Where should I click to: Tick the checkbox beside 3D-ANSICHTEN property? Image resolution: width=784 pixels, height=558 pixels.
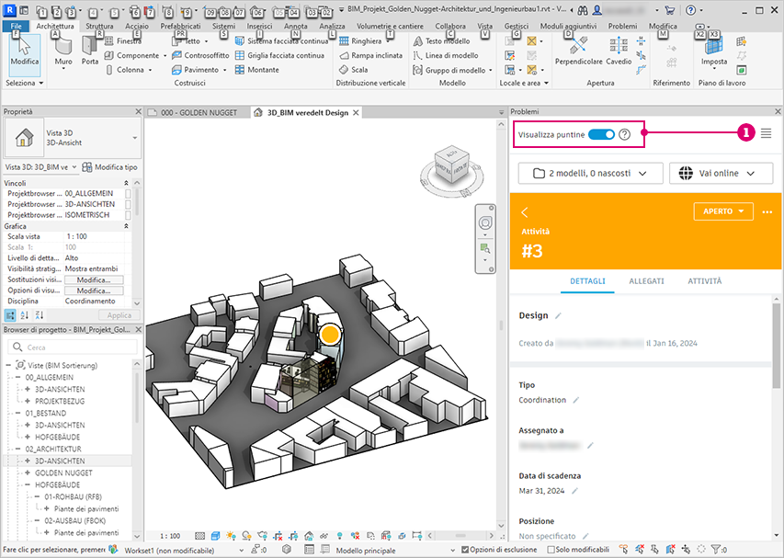[x=128, y=204]
